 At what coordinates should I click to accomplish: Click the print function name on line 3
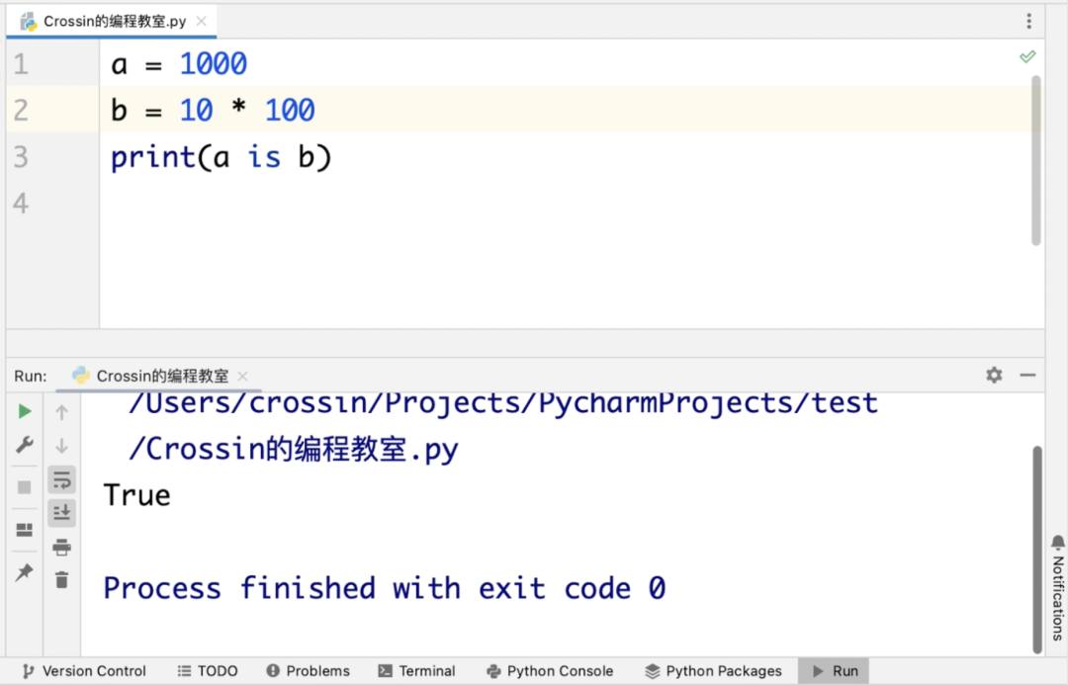[x=153, y=158]
